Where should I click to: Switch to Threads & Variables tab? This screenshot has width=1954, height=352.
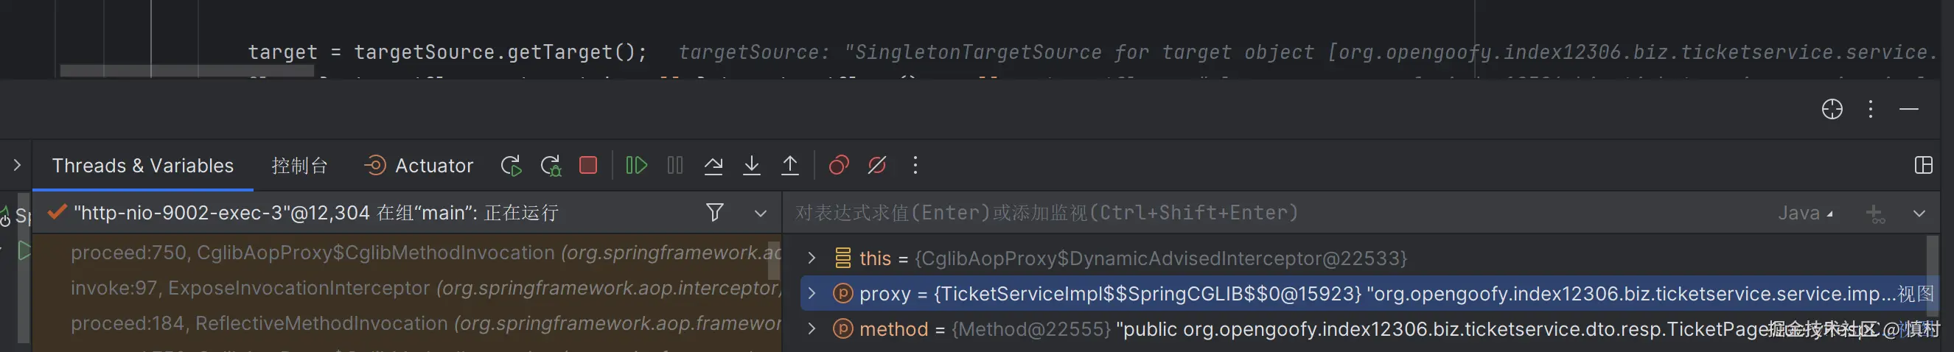142,166
